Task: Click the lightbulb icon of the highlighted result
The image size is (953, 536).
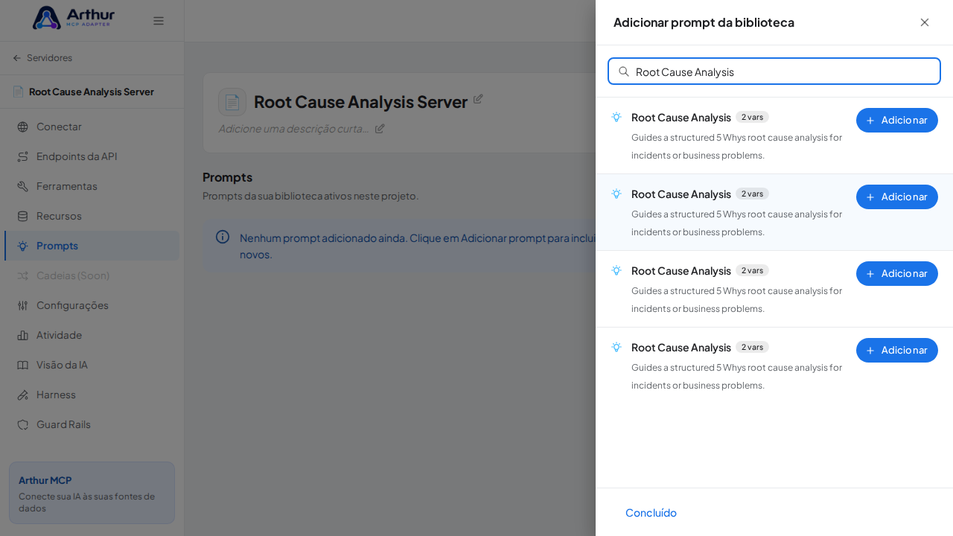Action: (x=616, y=194)
